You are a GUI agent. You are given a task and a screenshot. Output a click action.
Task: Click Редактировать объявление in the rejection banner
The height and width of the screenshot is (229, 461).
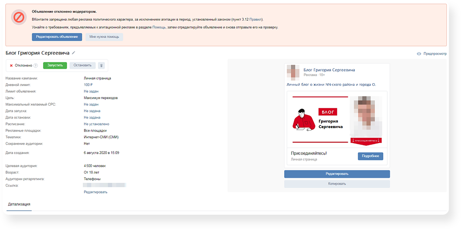pos(57,37)
